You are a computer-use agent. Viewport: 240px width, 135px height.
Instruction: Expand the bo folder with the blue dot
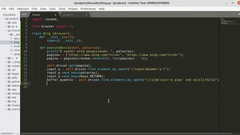6,27
